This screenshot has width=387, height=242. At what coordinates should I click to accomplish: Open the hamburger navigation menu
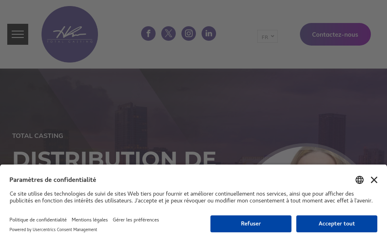(18, 34)
